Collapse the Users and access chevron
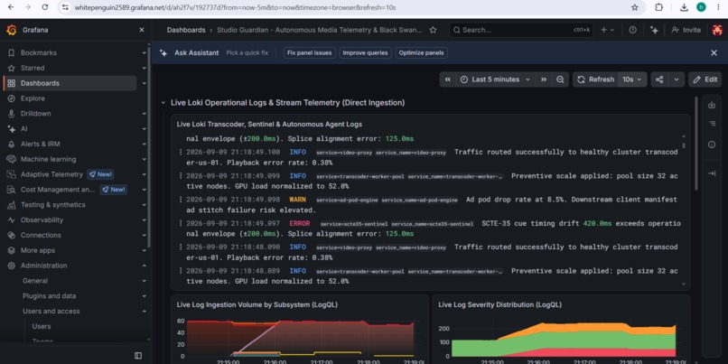 coord(144,311)
